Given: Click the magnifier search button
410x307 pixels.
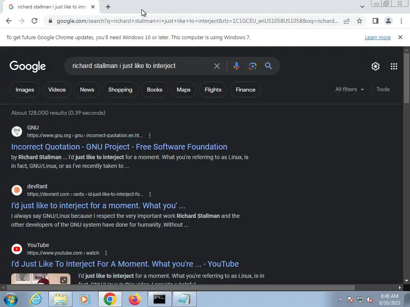Looking at the screenshot, I should point(268,66).
